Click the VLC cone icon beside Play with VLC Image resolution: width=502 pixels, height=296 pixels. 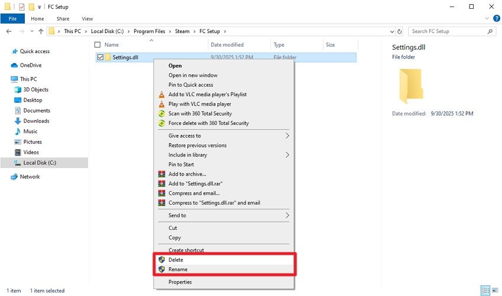(x=162, y=104)
